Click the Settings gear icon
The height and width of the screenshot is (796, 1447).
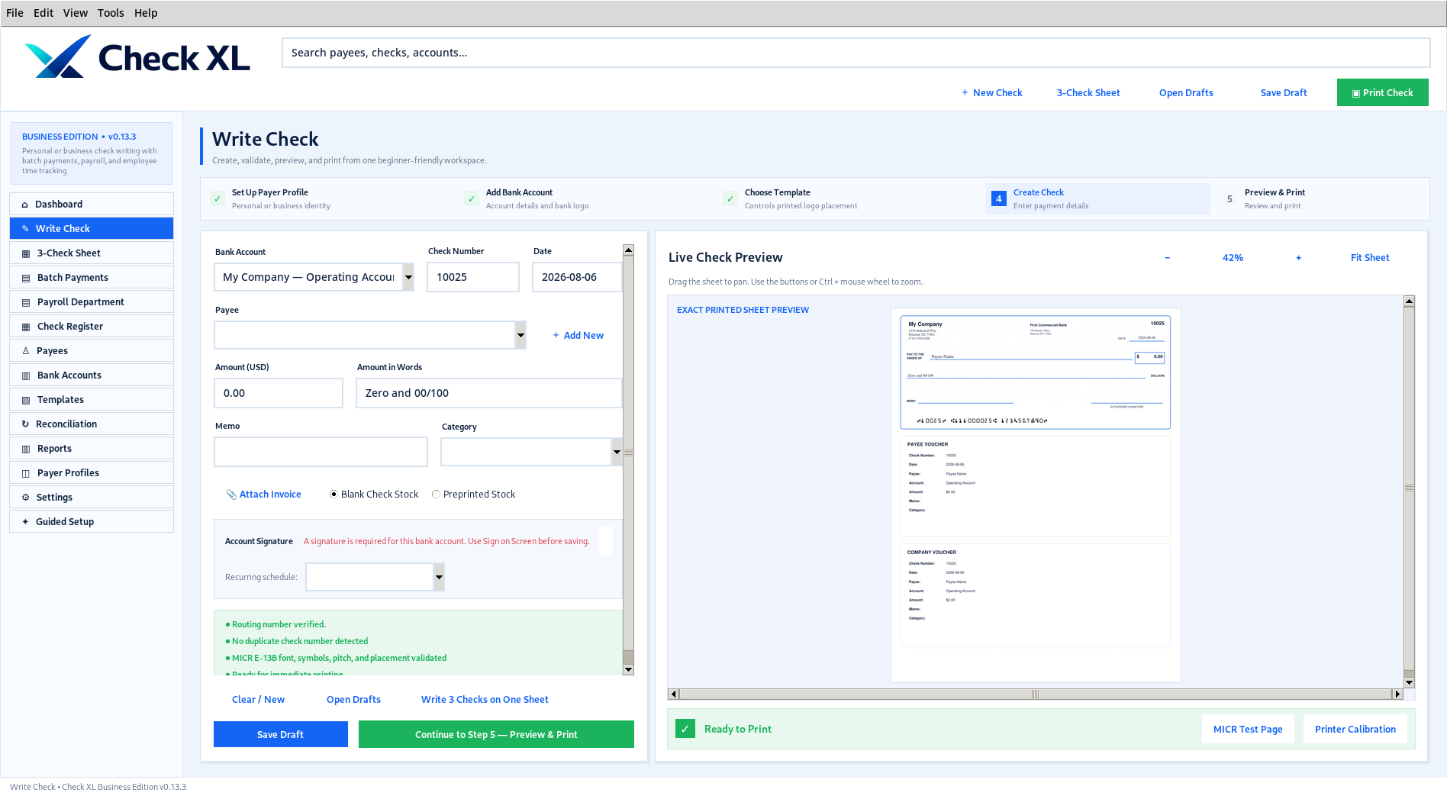tap(26, 498)
